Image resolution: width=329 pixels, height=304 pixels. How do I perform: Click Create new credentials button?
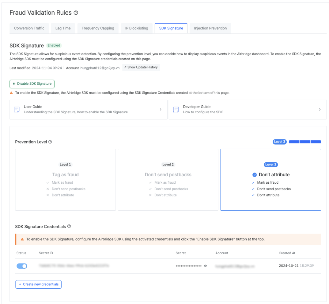click(x=38, y=284)
